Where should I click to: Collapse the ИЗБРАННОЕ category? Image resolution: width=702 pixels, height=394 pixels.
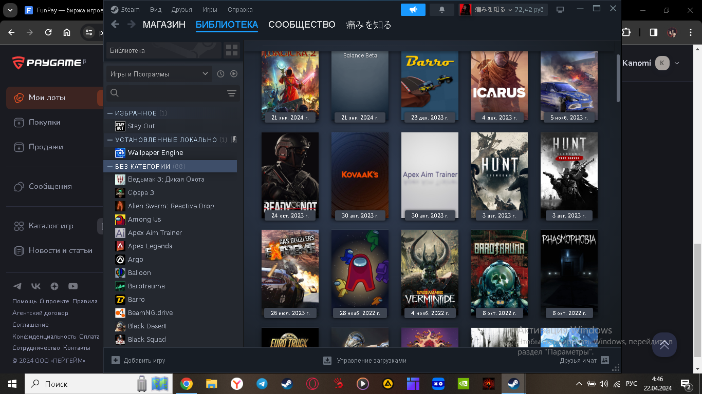point(109,113)
